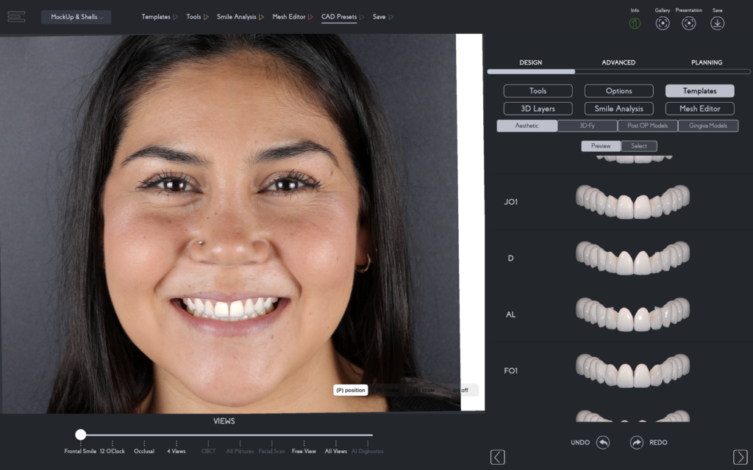Open the Mesh Editor panel button
753x470 pixels.
[699, 108]
